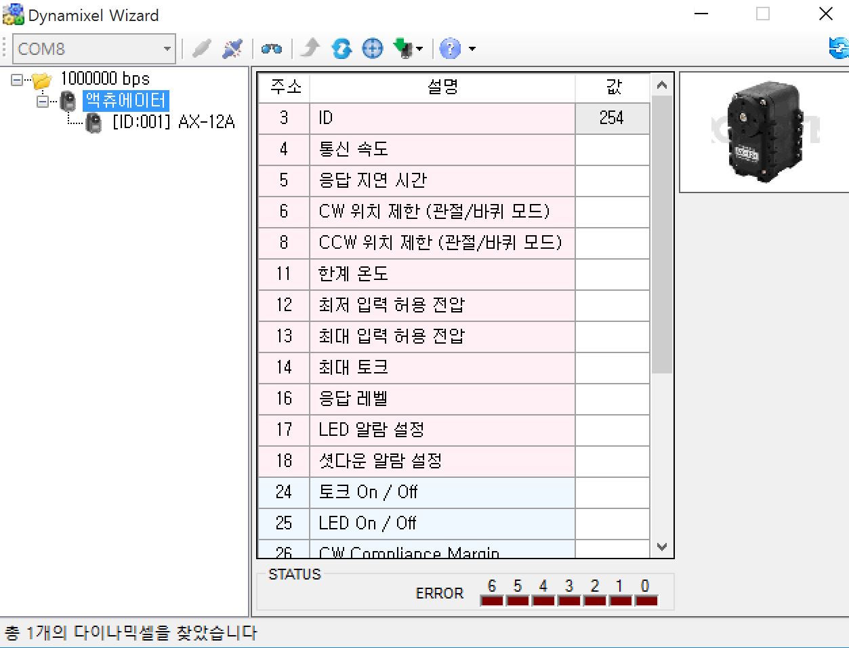Open the COM8 port dropdown
Viewport: 849px width, 648px height.
[94, 49]
